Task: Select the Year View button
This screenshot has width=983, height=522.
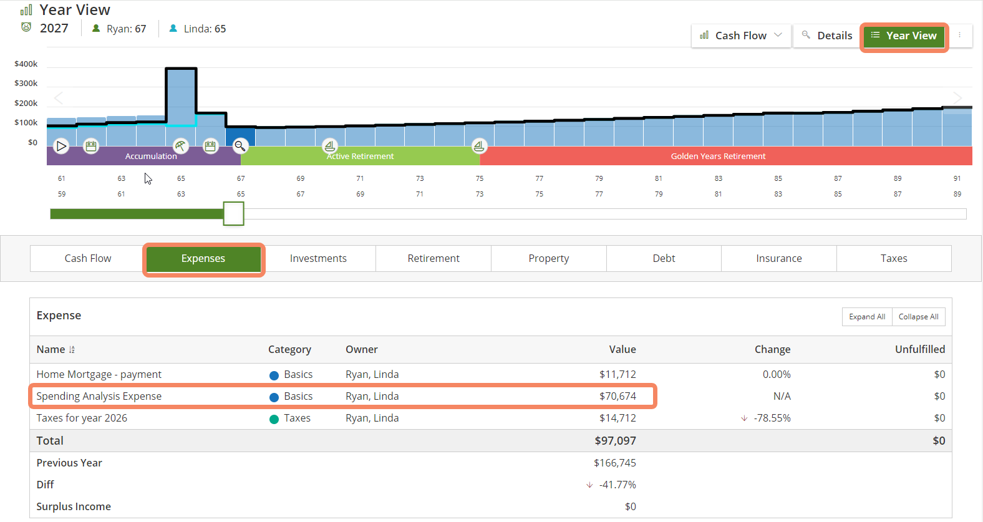Action: [x=904, y=36]
